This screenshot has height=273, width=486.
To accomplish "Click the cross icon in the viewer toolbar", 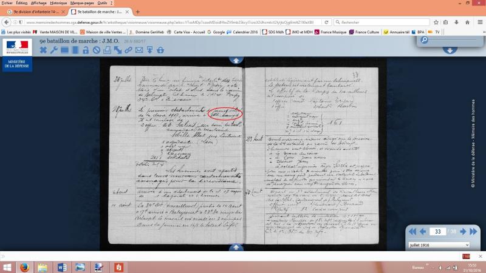I will 43,50.
